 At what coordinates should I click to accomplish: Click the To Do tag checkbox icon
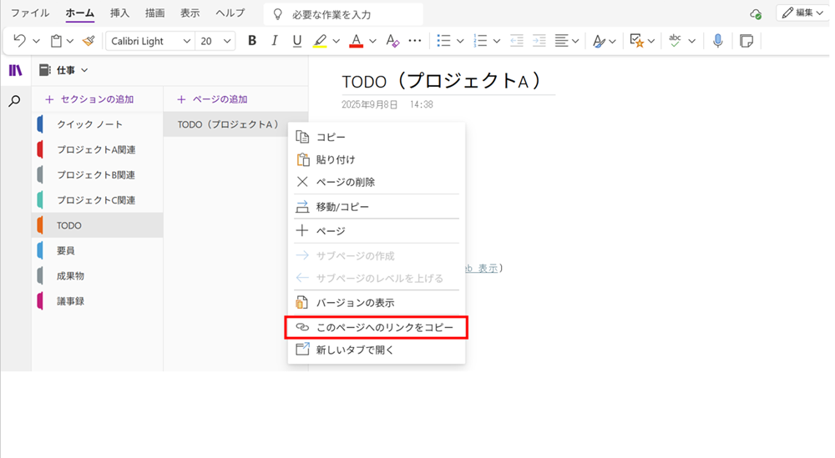[636, 40]
